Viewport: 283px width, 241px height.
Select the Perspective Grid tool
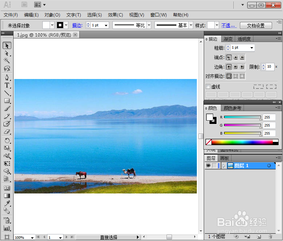point(7,179)
